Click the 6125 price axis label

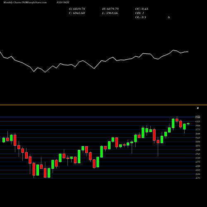coord(198,122)
